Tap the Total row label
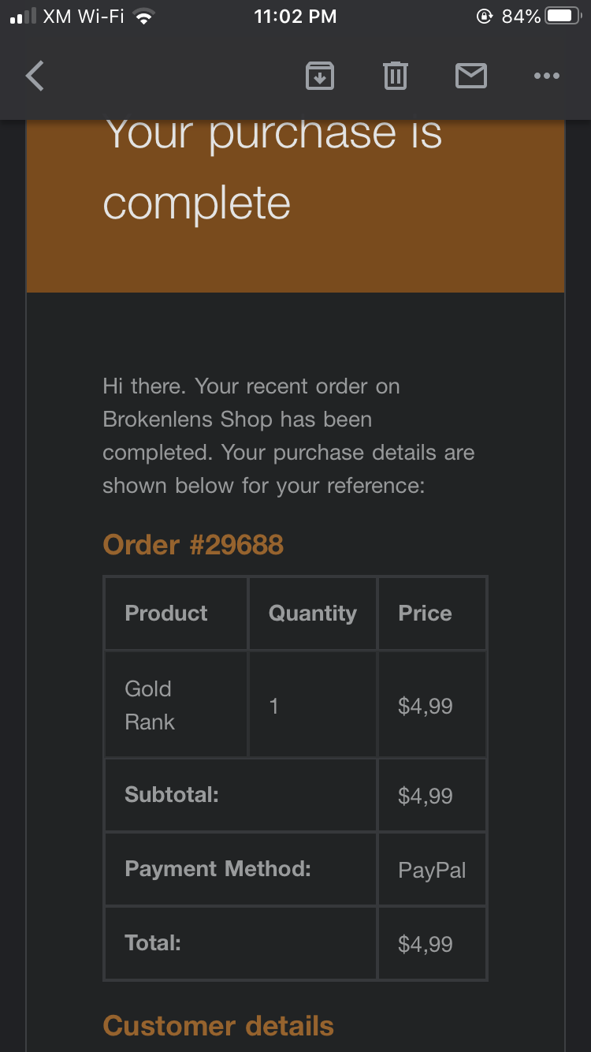The width and height of the screenshot is (591, 1052). [x=153, y=942]
